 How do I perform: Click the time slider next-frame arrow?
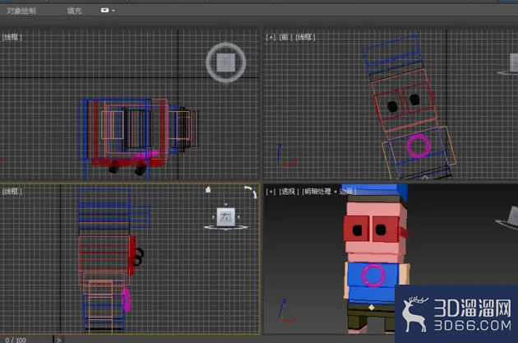click(x=58, y=340)
